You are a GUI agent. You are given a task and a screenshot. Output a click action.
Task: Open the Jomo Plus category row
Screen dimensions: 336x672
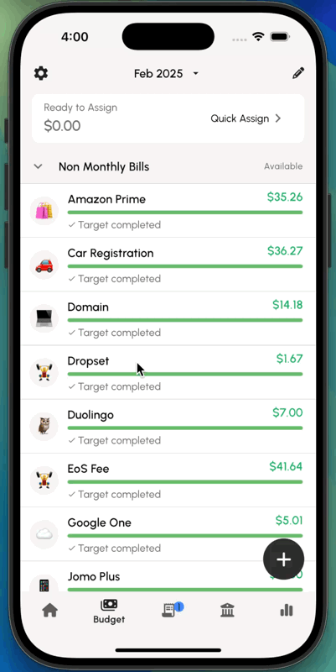(x=168, y=577)
